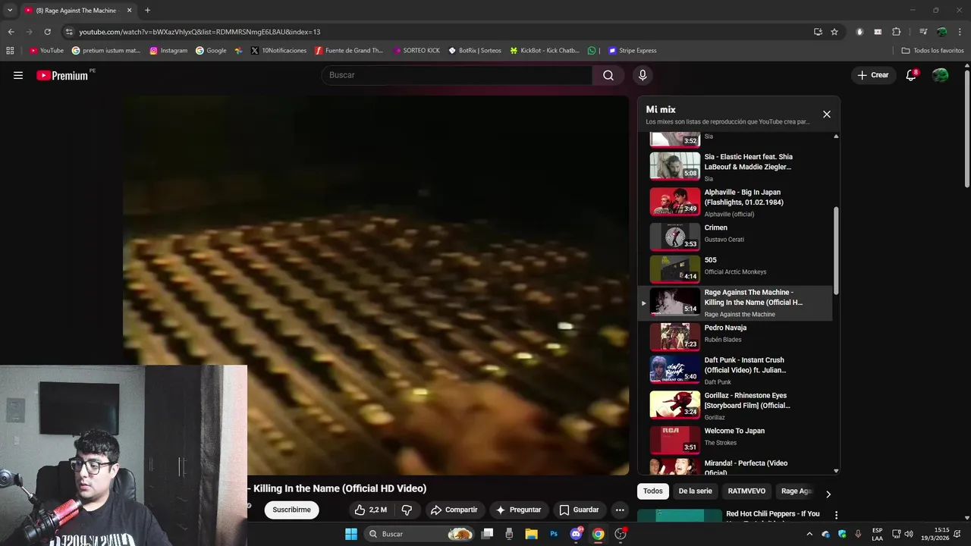Viewport: 971px width, 546px height.
Task: Open the YouTube hamburger guide menu
Action: pyautogui.click(x=18, y=75)
